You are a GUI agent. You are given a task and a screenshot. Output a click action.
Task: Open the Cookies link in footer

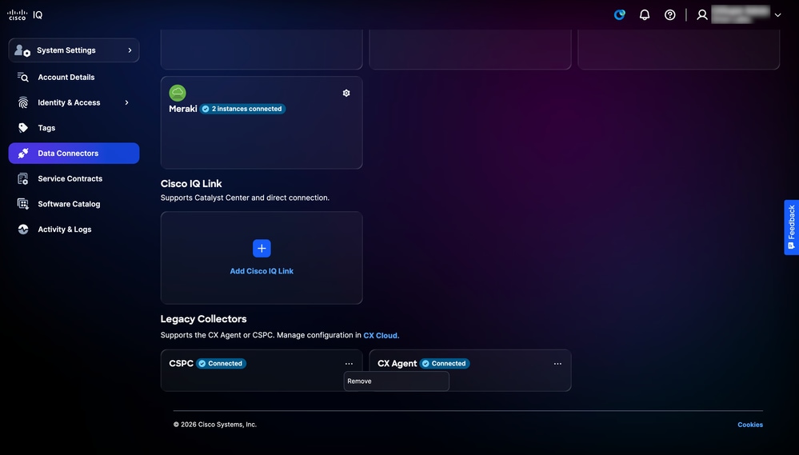pos(750,425)
